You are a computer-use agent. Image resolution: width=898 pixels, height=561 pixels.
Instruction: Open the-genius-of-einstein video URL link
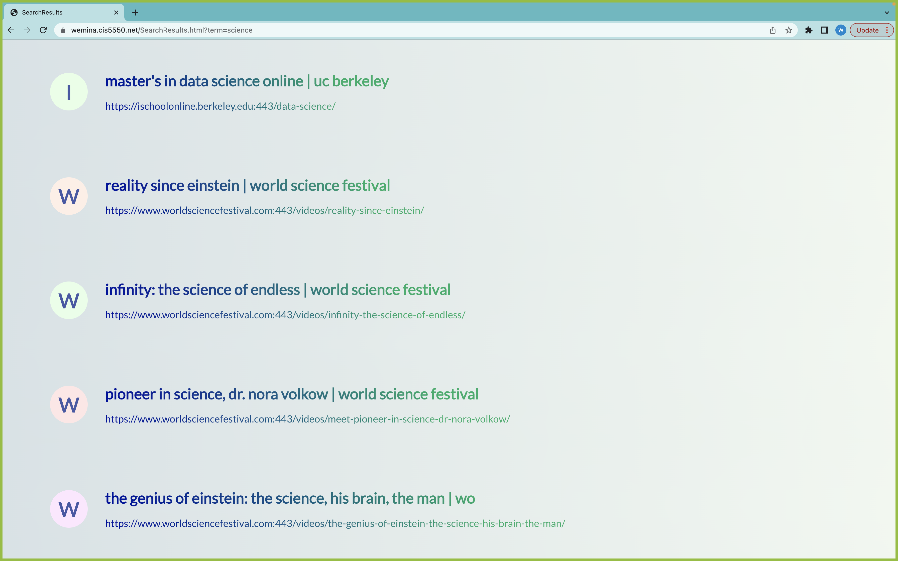tap(335, 523)
